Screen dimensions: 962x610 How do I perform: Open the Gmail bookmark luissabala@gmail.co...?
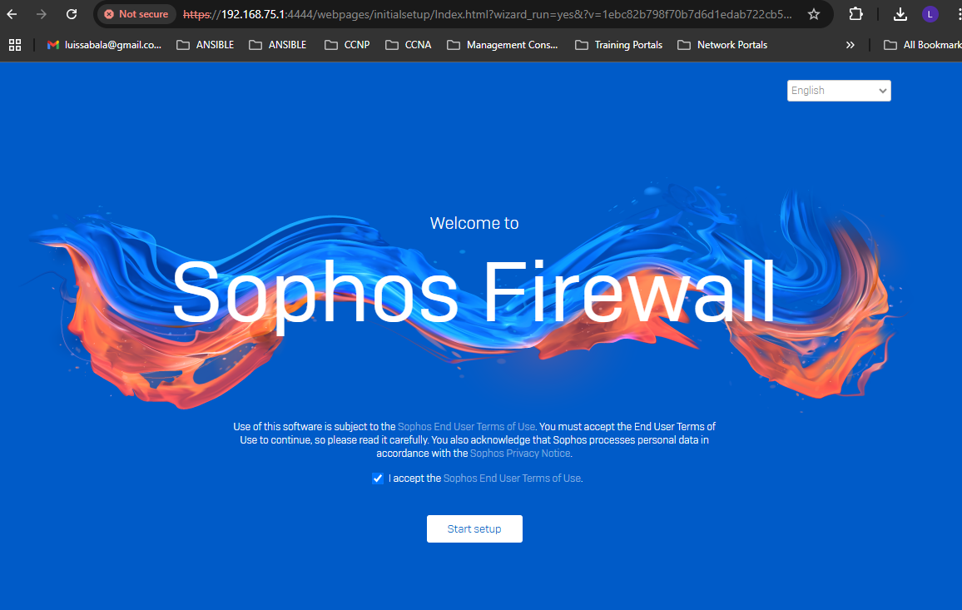[104, 45]
